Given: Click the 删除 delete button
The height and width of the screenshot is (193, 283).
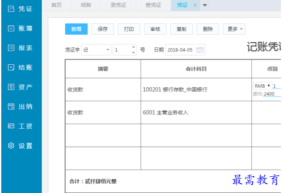Looking at the screenshot, I should [x=208, y=29].
